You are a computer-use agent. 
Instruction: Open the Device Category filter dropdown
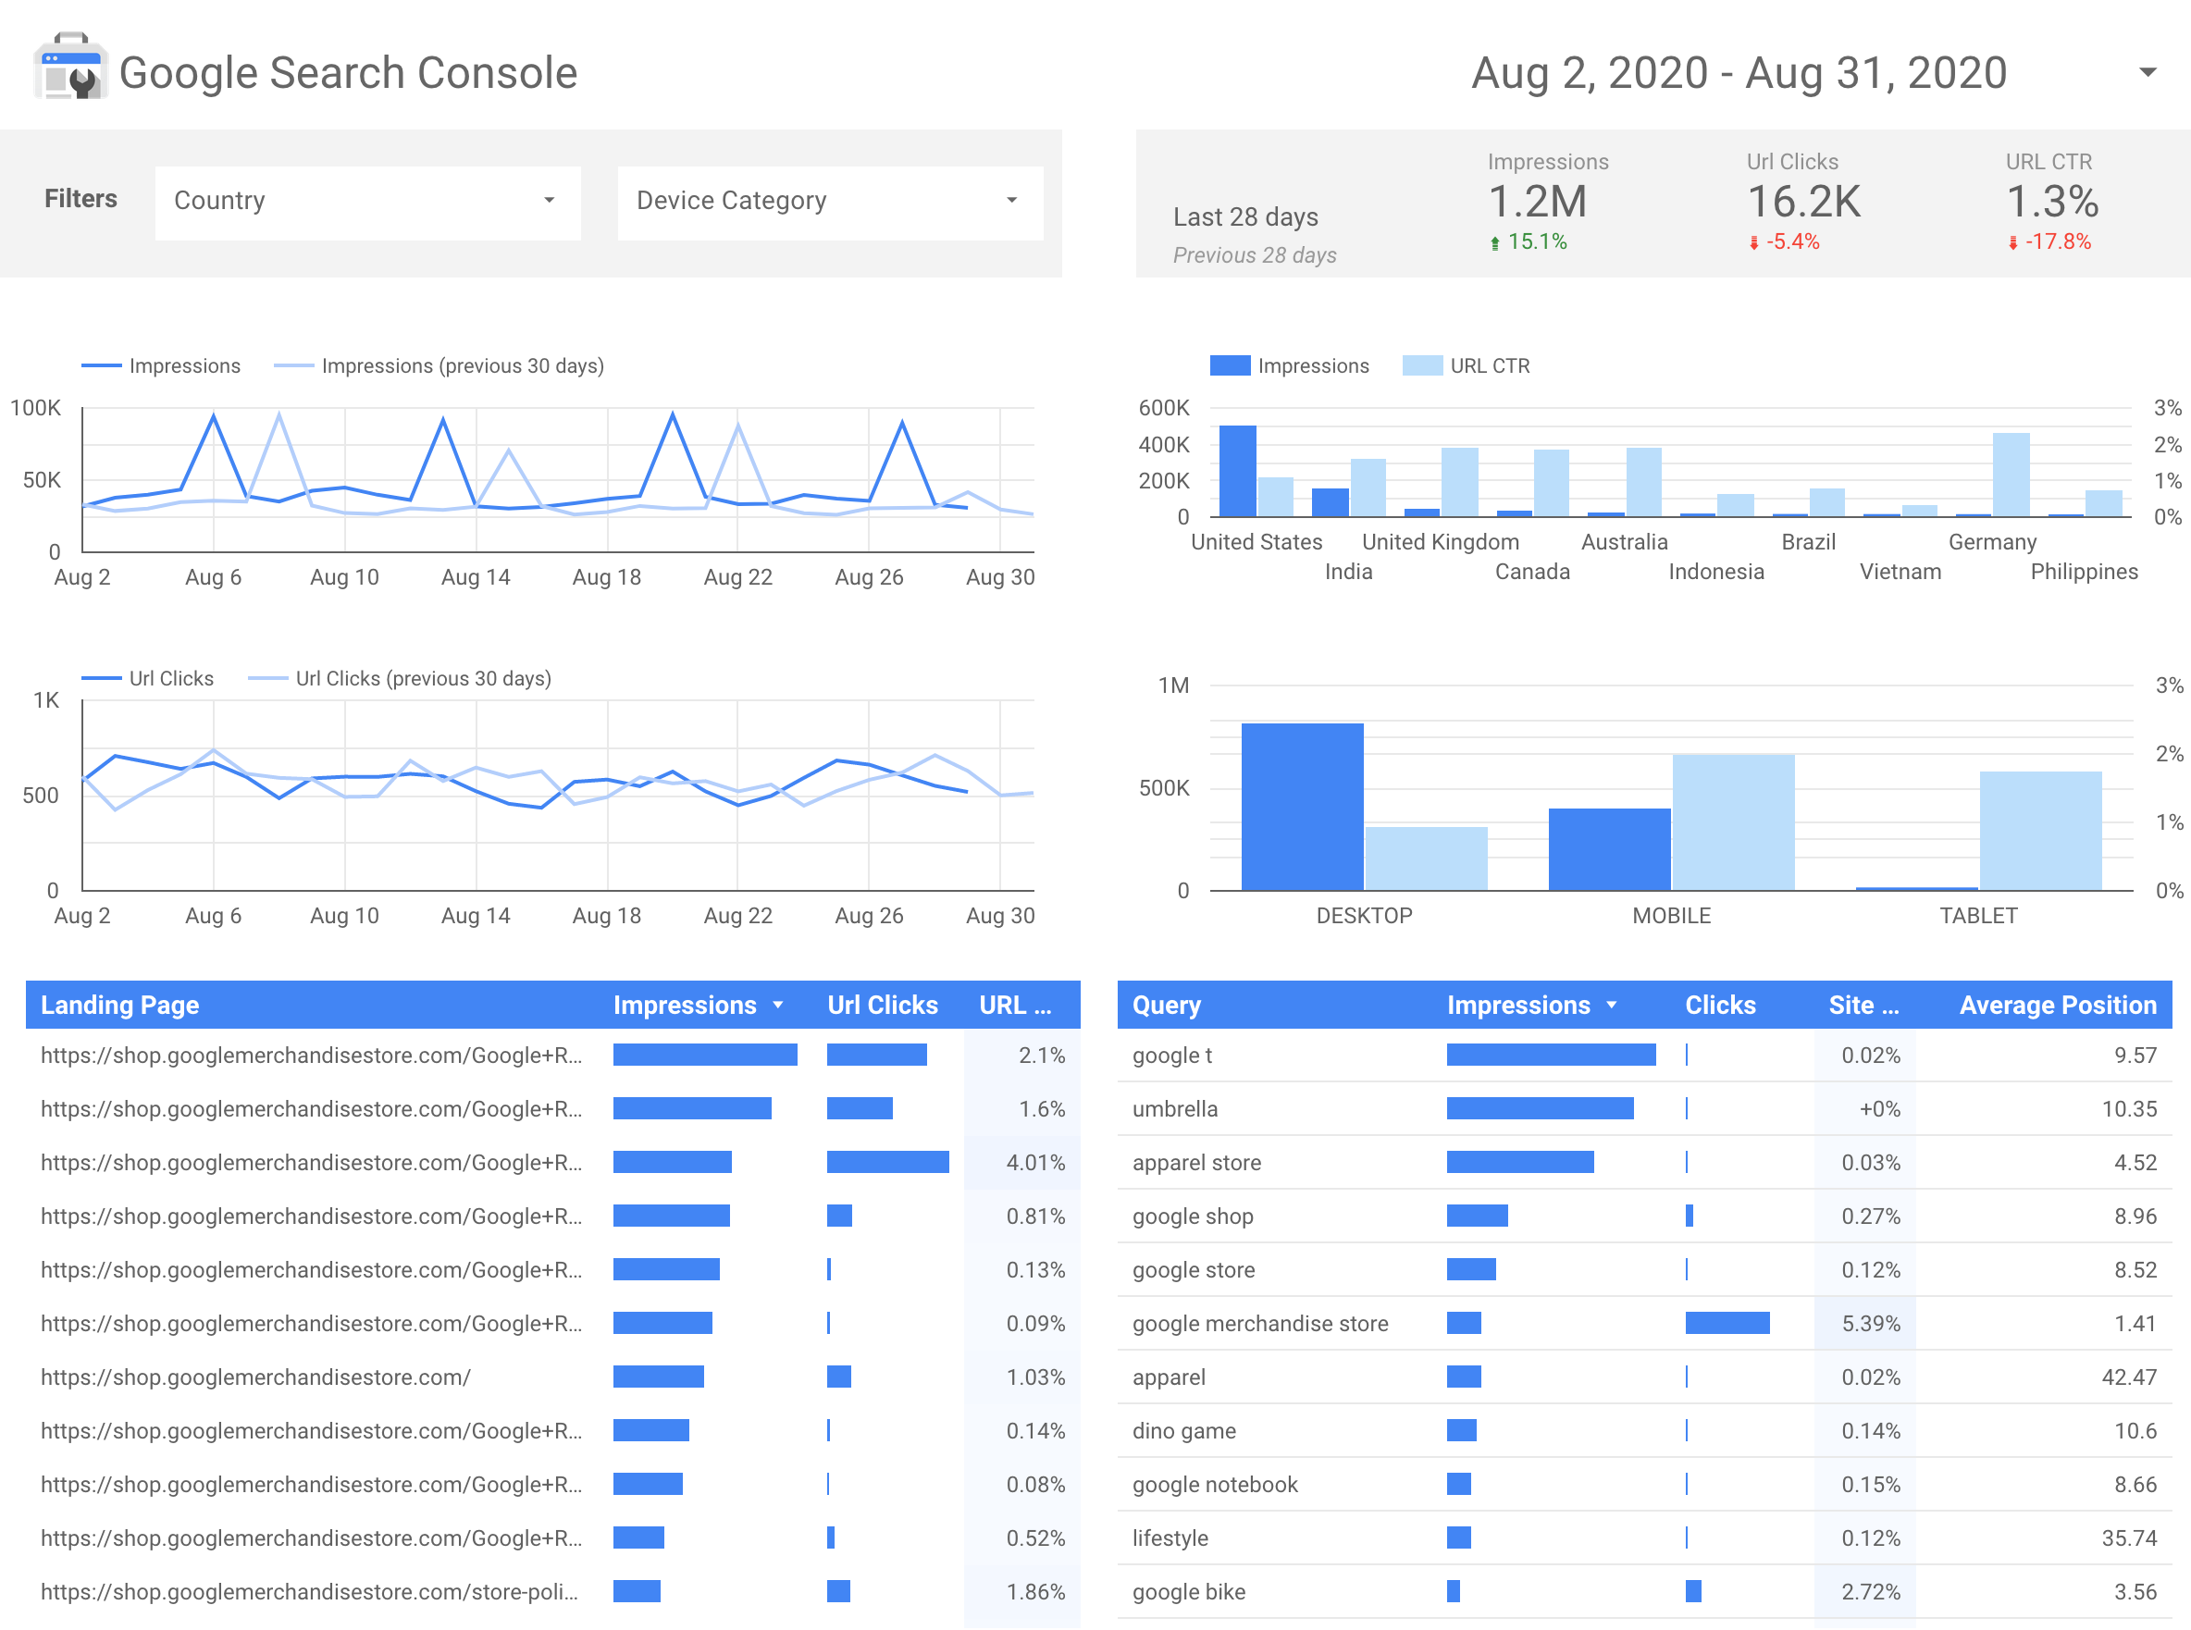pos(830,199)
